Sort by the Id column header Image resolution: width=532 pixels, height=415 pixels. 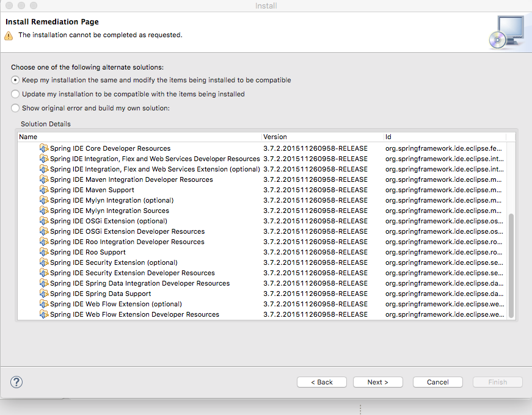point(445,137)
